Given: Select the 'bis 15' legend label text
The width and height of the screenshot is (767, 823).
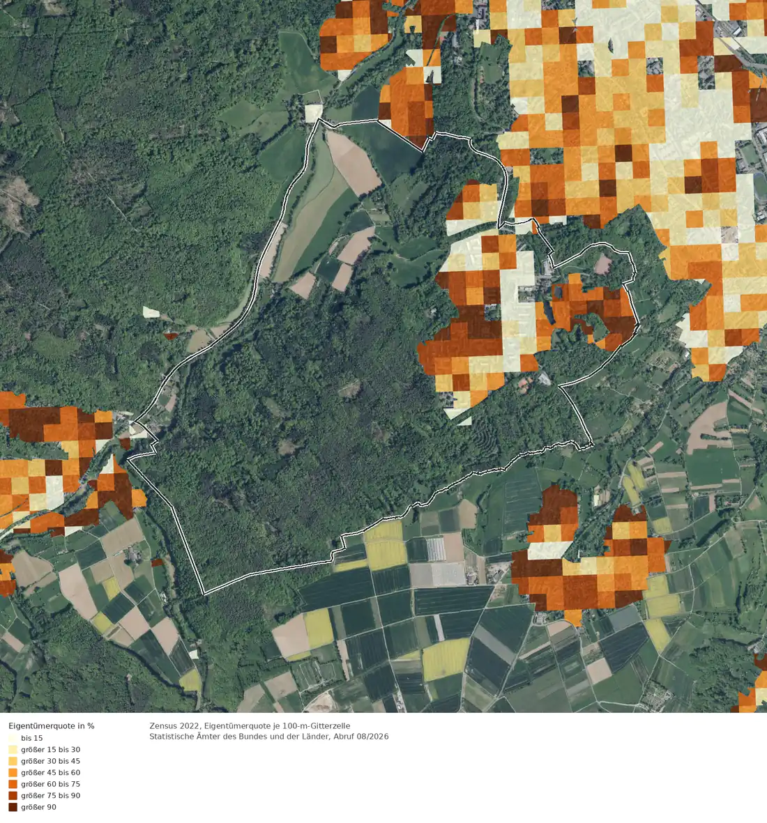Looking at the screenshot, I should [32, 738].
